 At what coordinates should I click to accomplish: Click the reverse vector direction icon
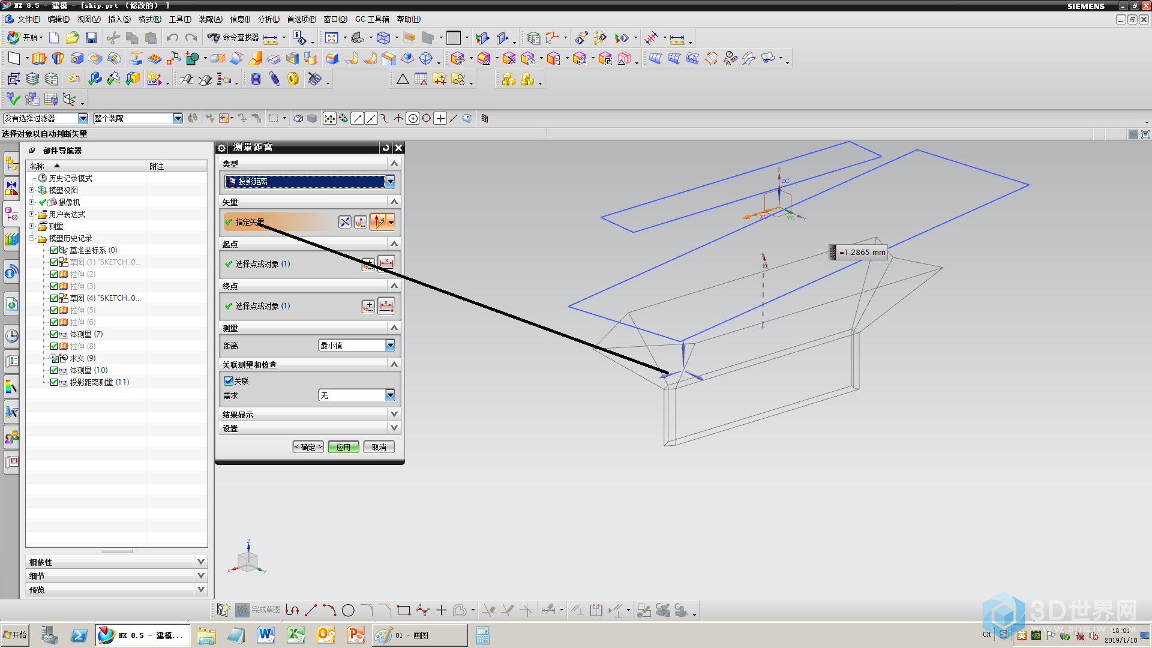tap(345, 223)
